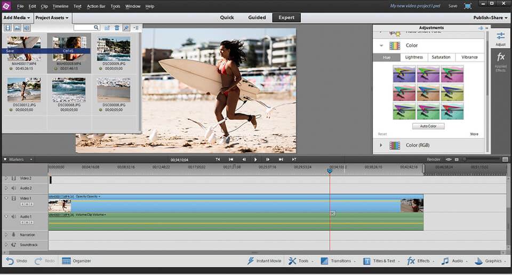Image resolution: width=512 pixels, height=275 pixels.
Task: Click the Play button in the monitor controls
Action: tap(255, 159)
